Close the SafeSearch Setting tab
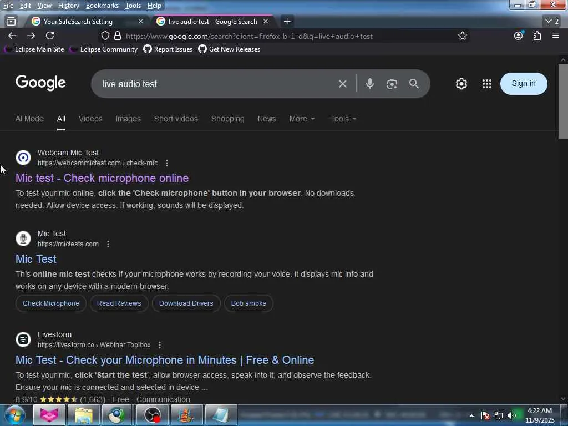Viewport: 568px width, 426px height. pos(141,22)
